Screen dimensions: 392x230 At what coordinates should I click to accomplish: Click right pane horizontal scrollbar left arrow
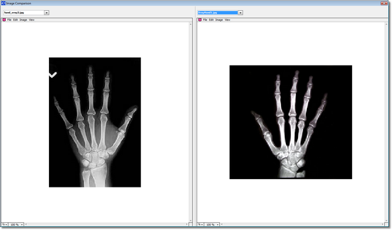[x=222, y=224]
